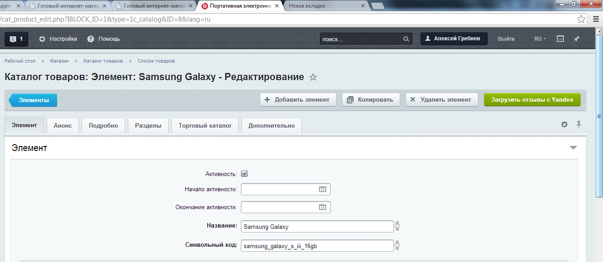Screen dimensions: 603x262
Task: Click the Удалить элемент button
Action: tap(441, 99)
